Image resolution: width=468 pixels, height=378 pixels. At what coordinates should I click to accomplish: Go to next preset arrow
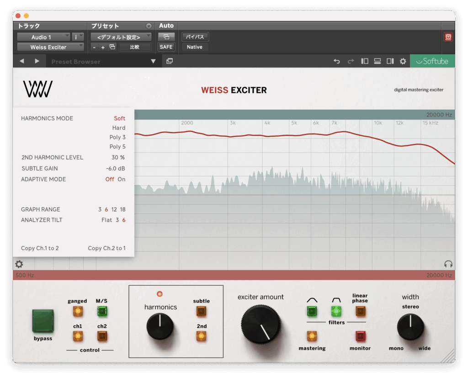tap(37, 61)
